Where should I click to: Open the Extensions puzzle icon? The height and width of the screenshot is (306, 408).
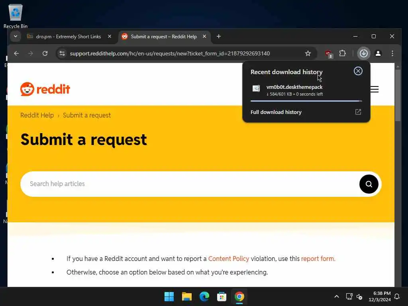click(x=342, y=53)
